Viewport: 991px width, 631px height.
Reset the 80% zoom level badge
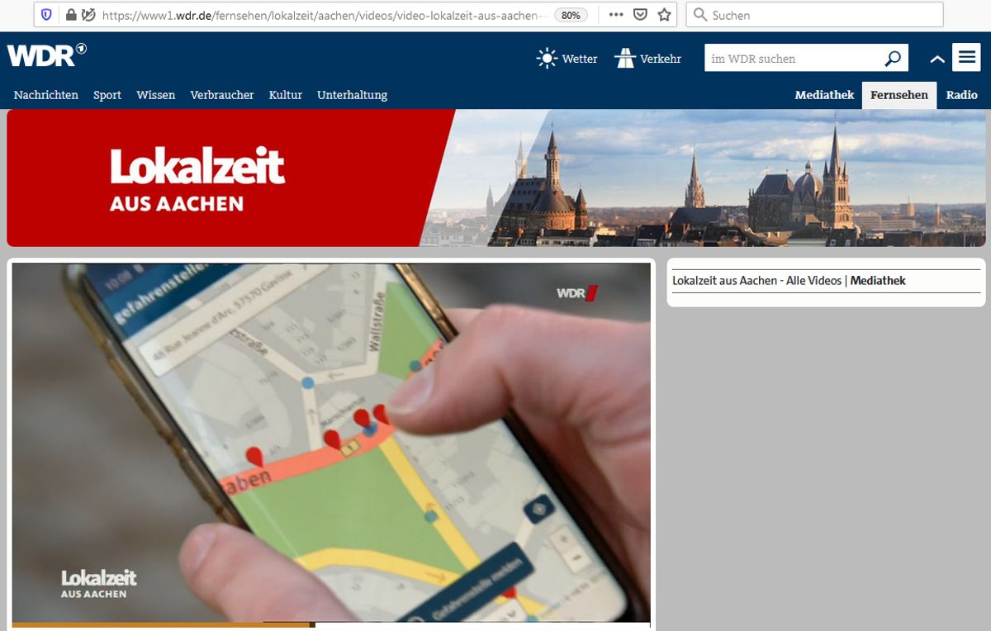[571, 15]
